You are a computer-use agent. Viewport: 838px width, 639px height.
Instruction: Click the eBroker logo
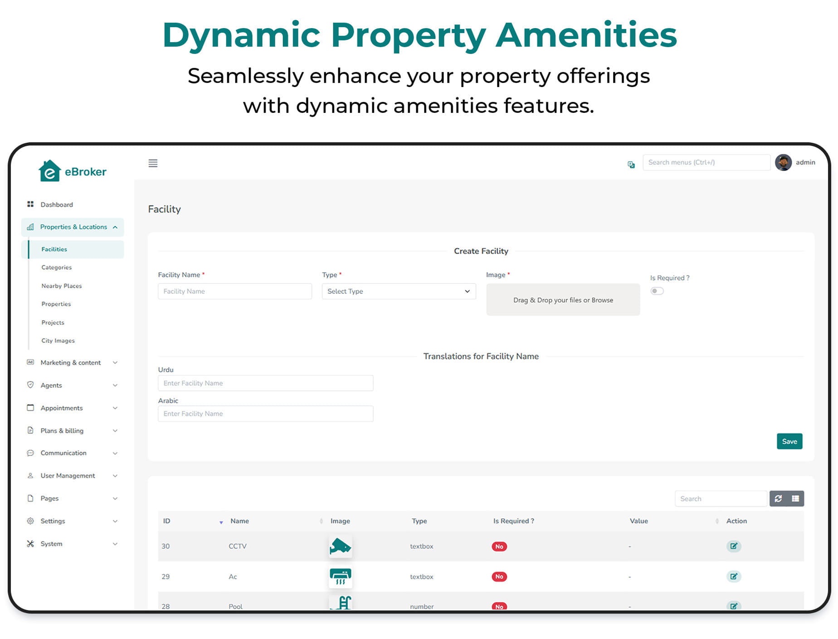pos(73,171)
